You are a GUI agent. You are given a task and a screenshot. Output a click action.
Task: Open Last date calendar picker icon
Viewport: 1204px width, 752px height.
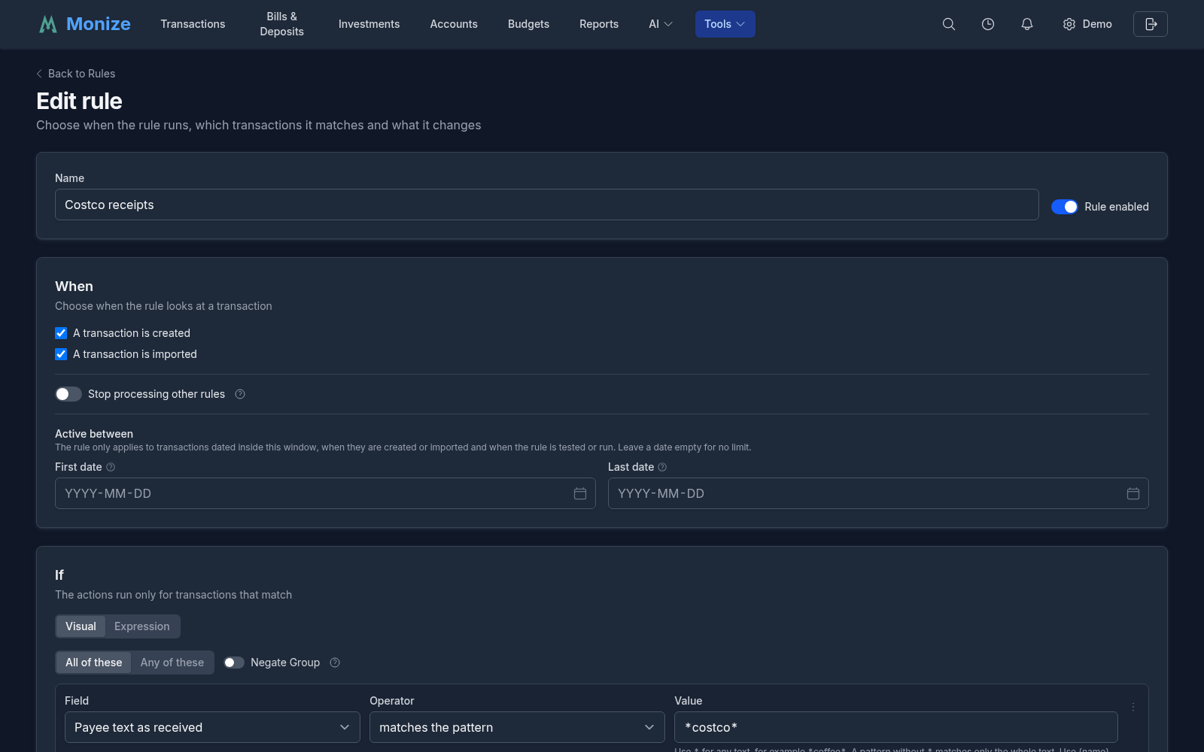[1133, 493]
